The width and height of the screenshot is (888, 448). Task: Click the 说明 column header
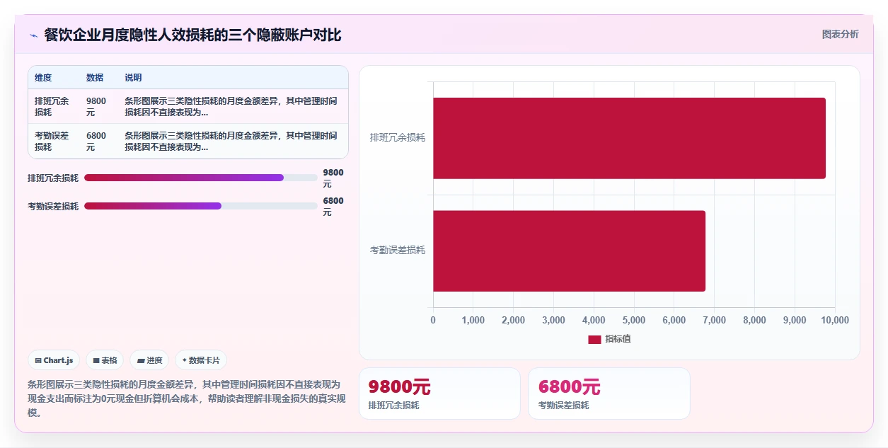click(133, 78)
